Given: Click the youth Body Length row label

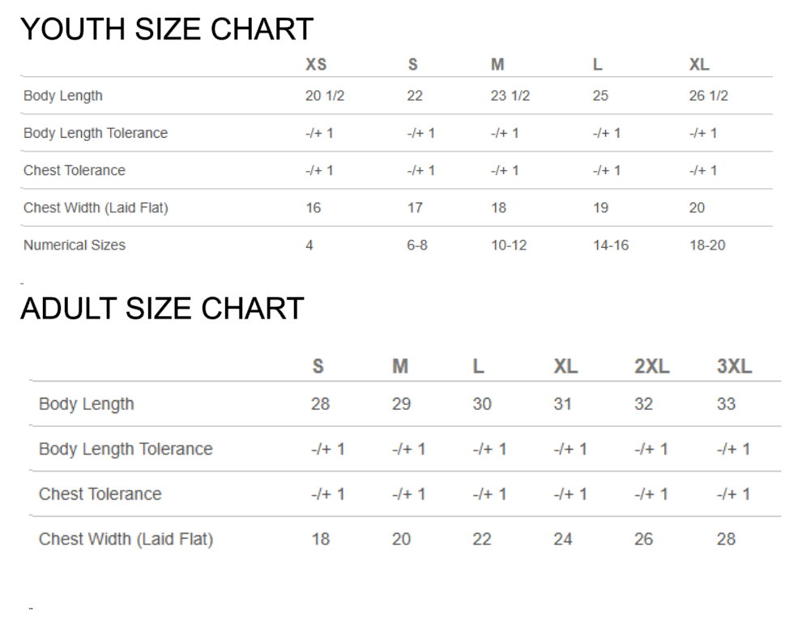Looking at the screenshot, I should (x=63, y=96).
